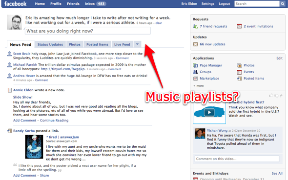Screen dimensions: 288x180
Task: See All events and birthdays
Action: [277, 173]
